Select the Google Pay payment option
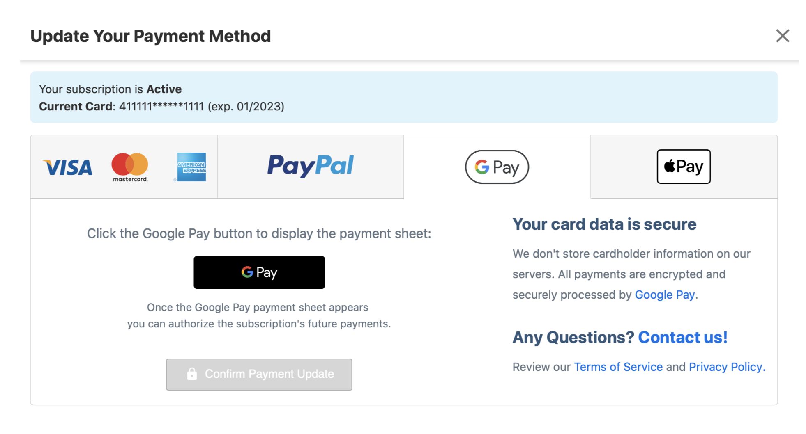 click(497, 167)
